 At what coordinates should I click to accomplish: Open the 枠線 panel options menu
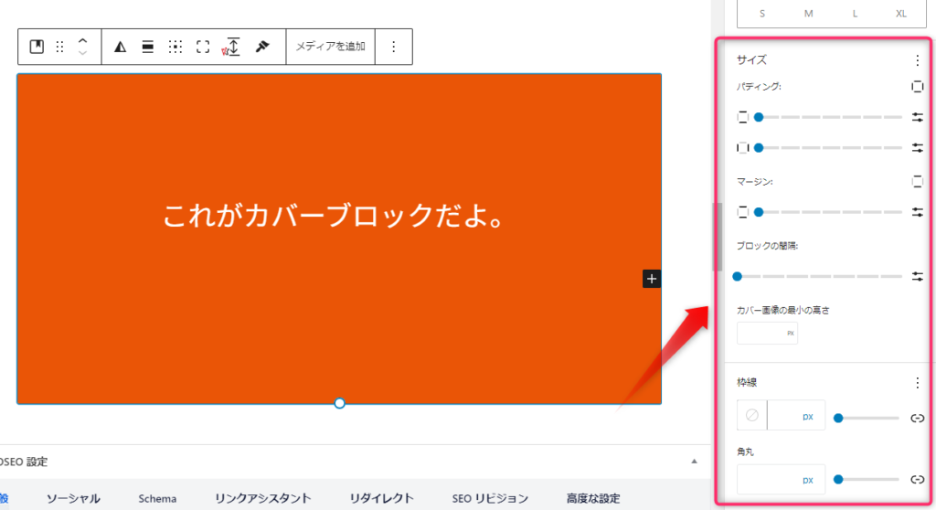(918, 383)
